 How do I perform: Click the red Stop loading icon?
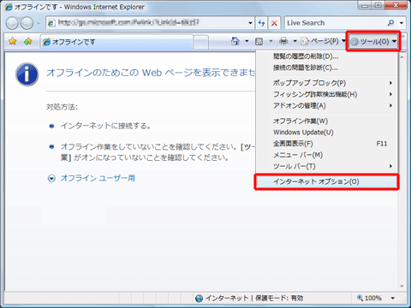click(x=274, y=23)
